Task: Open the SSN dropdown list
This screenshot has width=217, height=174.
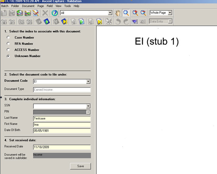Action: [x=88, y=106]
